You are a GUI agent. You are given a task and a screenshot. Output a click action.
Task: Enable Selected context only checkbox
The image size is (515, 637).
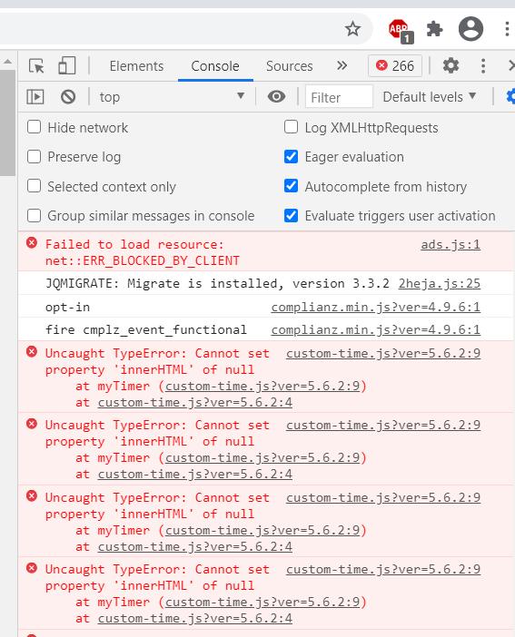click(x=34, y=186)
